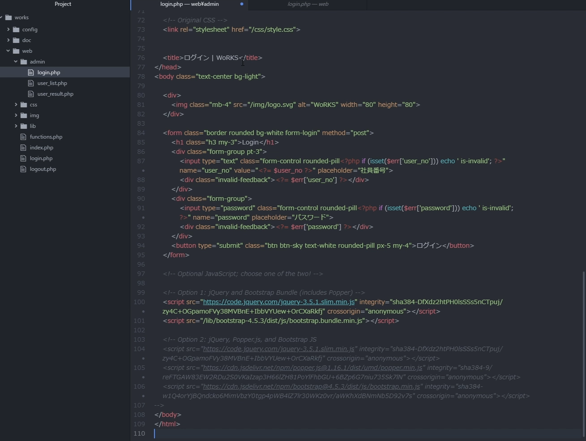
Task: Open functions.php in the tree
Action: coord(46,137)
